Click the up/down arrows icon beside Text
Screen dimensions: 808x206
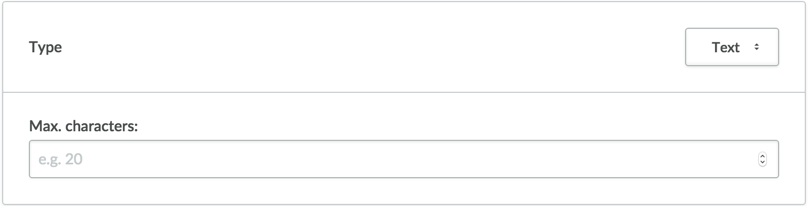756,47
